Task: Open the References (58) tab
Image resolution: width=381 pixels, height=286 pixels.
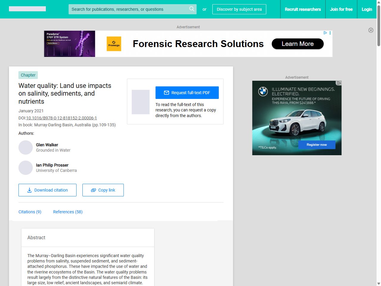Action: (68, 212)
